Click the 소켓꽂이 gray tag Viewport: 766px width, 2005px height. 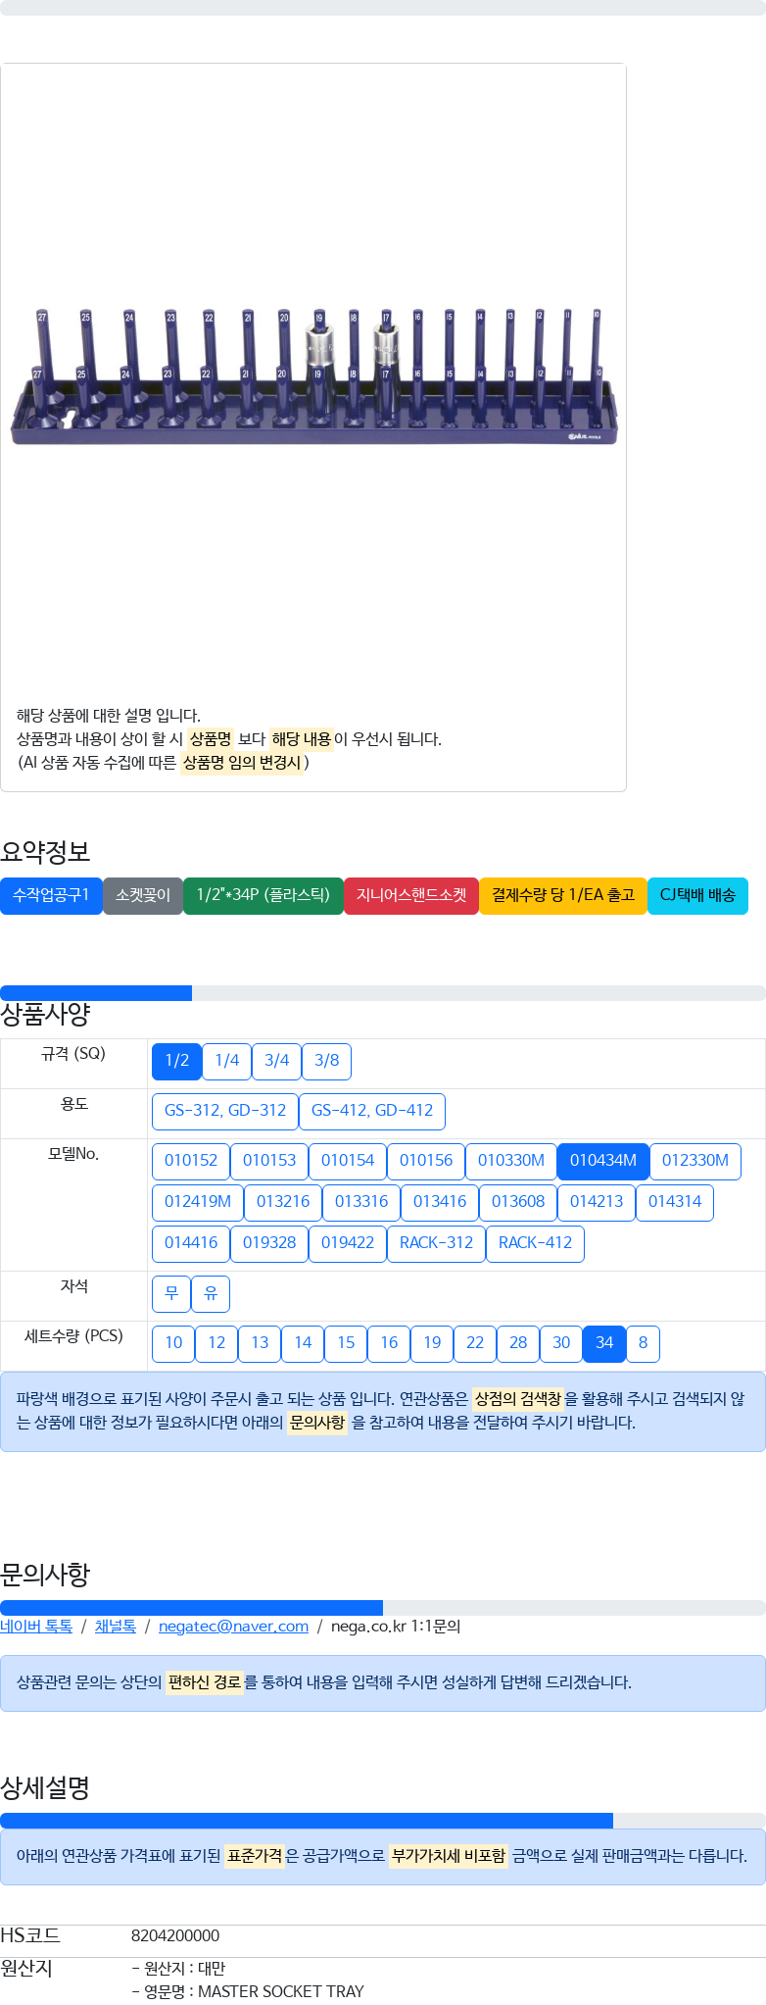(x=143, y=895)
